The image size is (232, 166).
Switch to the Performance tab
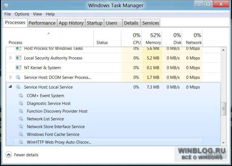pyautogui.click(x=42, y=23)
